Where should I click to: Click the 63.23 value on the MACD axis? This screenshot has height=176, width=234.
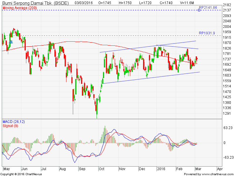pos(228,128)
